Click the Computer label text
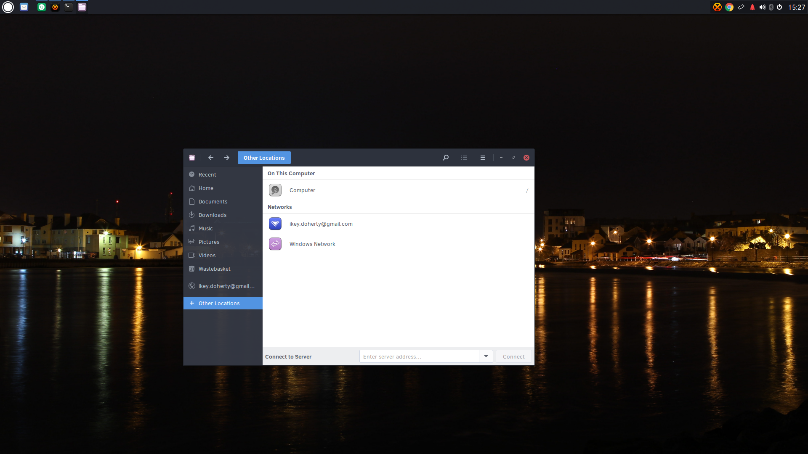808x454 pixels. [x=302, y=190]
